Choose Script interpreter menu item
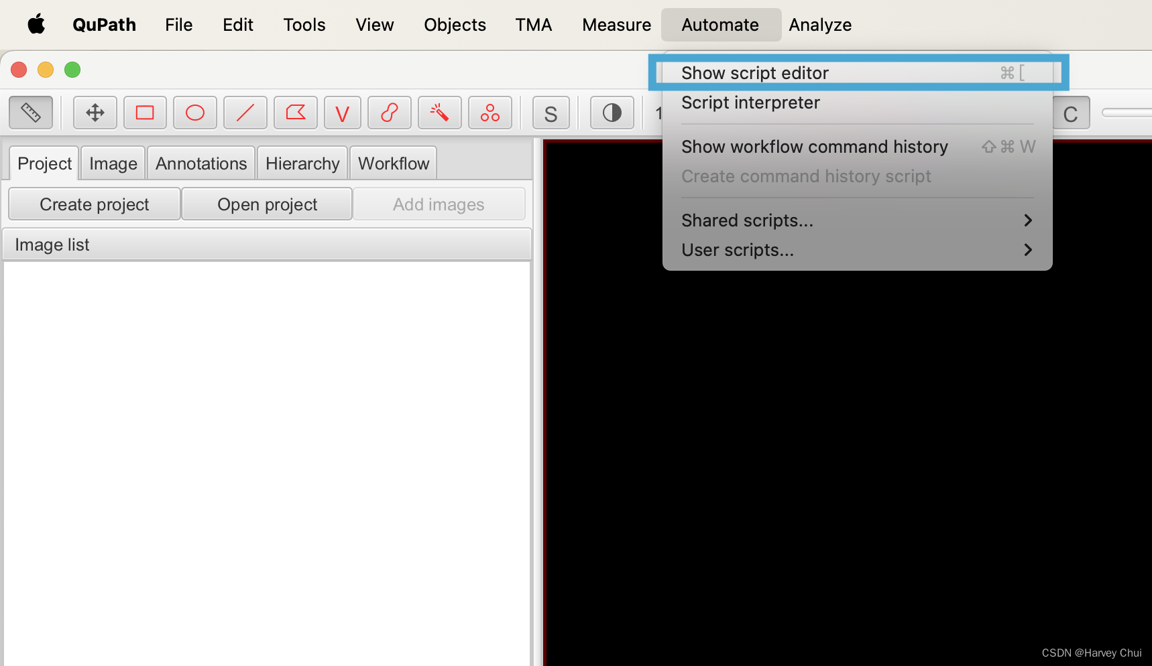Image resolution: width=1152 pixels, height=666 pixels. point(858,103)
